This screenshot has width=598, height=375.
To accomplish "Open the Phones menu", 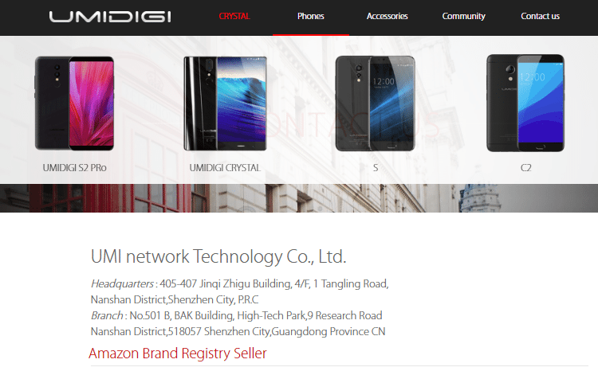I will tap(311, 17).
